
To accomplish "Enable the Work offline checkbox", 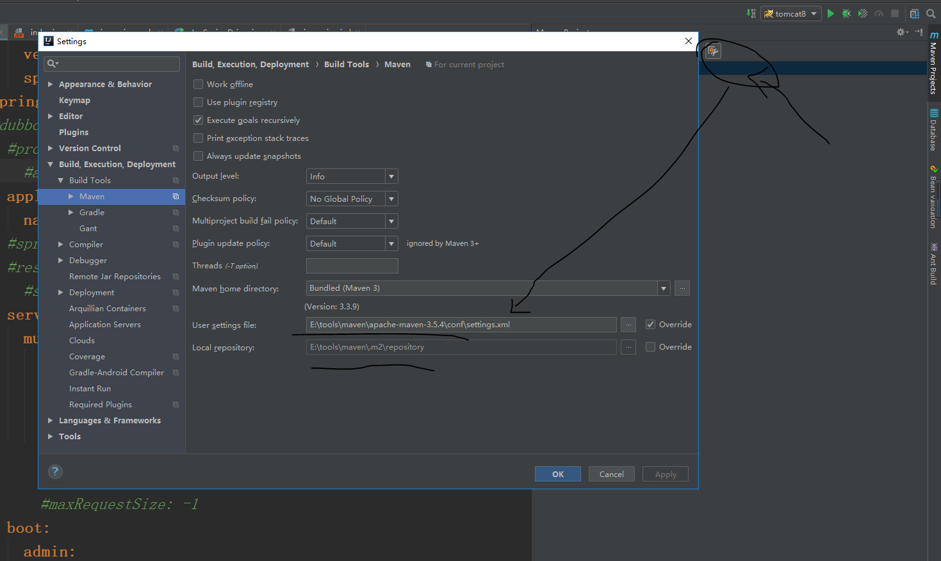I will tap(199, 85).
